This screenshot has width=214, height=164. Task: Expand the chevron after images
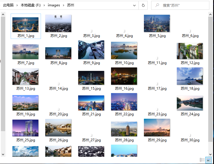(63, 5)
